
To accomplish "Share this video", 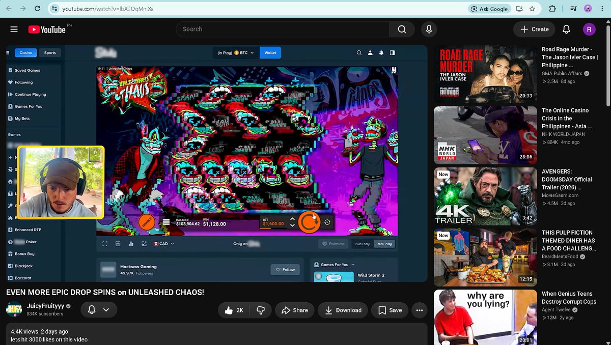I will pos(295,310).
